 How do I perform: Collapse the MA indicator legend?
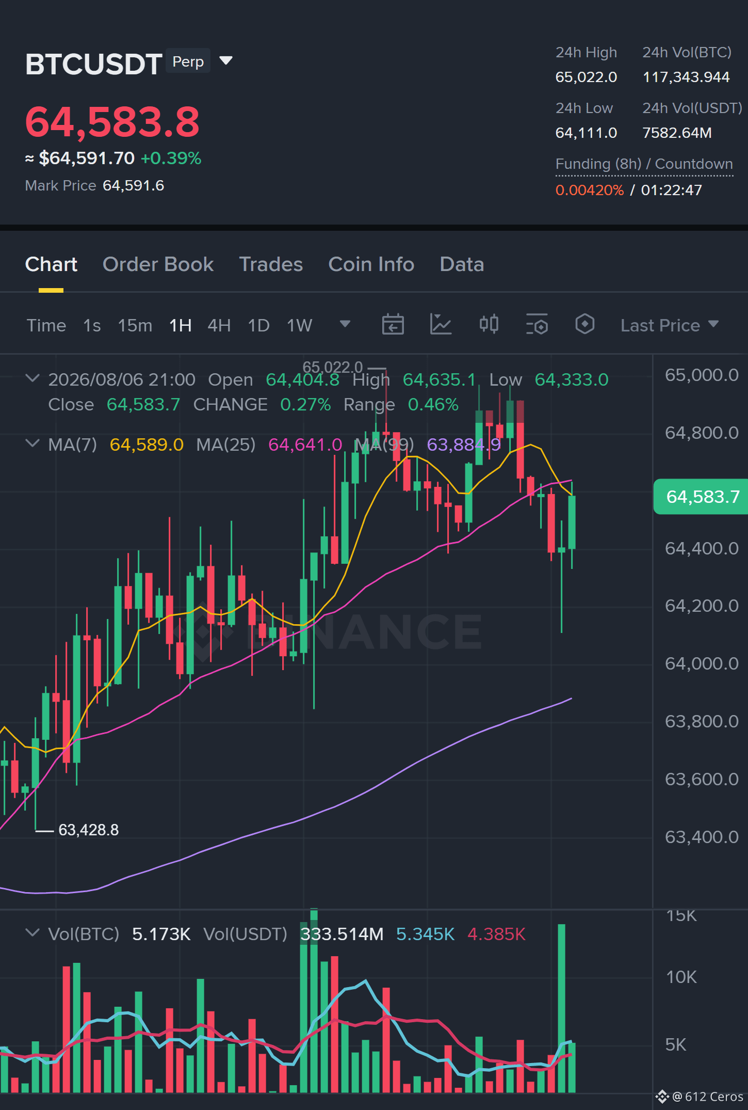(x=32, y=443)
